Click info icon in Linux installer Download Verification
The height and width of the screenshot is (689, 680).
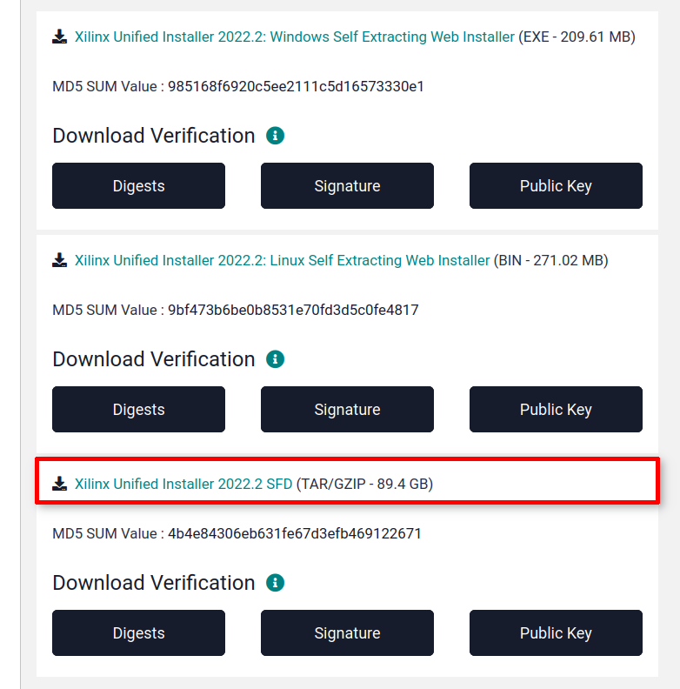276,359
